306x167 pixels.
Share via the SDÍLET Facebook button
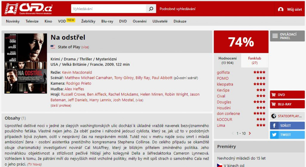pos(287,126)
